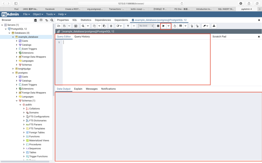Image resolution: width=262 pixels, height=163 pixels.
Task: Select the example_database tree item
Action: [28, 37]
